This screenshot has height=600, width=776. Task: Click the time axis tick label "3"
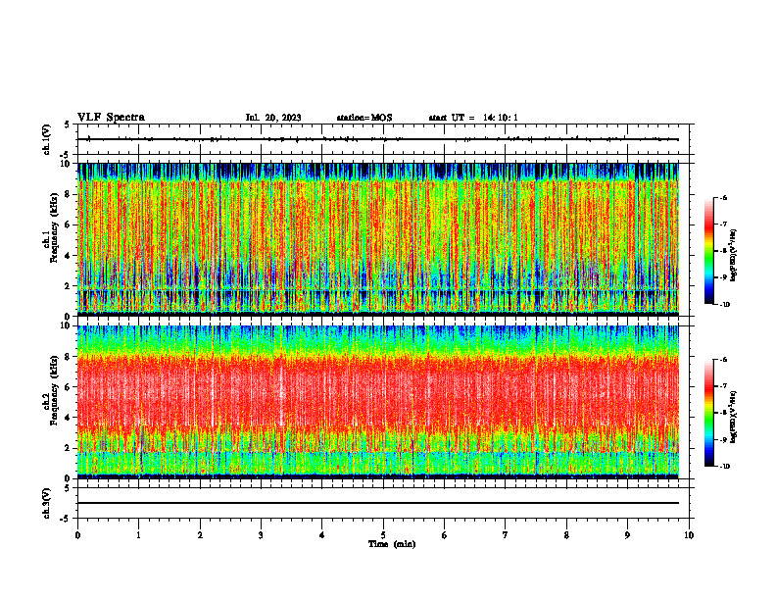click(x=261, y=535)
